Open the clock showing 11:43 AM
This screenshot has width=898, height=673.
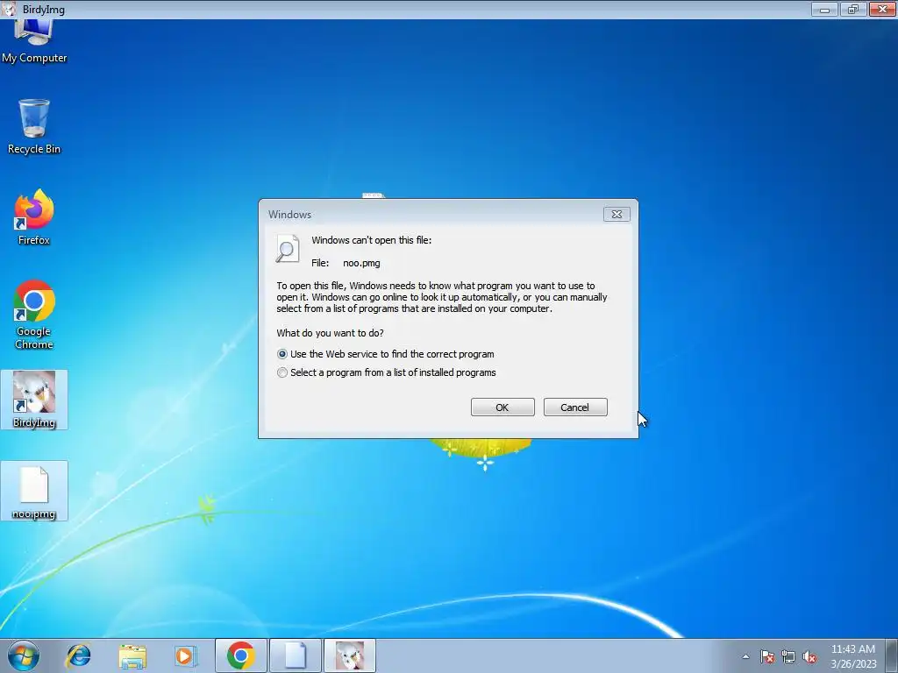coord(853,656)
